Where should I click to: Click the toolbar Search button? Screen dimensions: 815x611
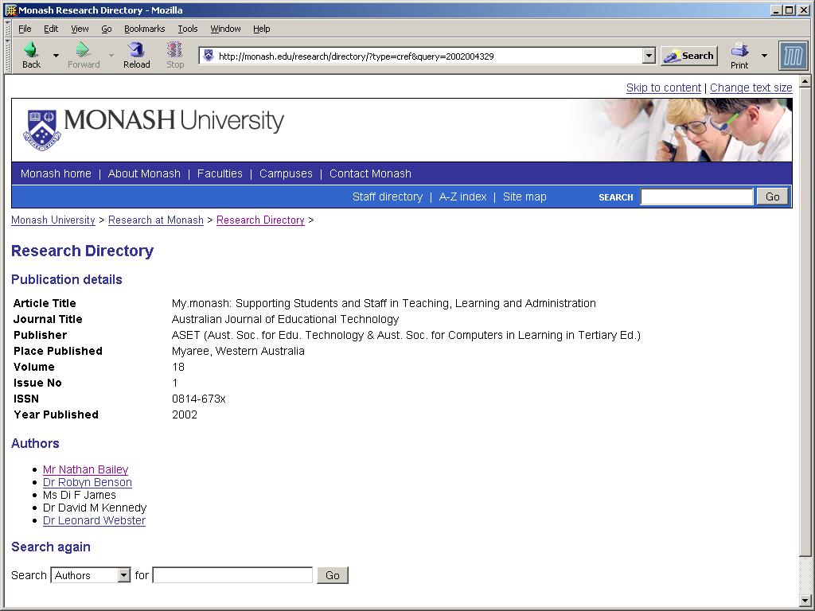point(688,56)
